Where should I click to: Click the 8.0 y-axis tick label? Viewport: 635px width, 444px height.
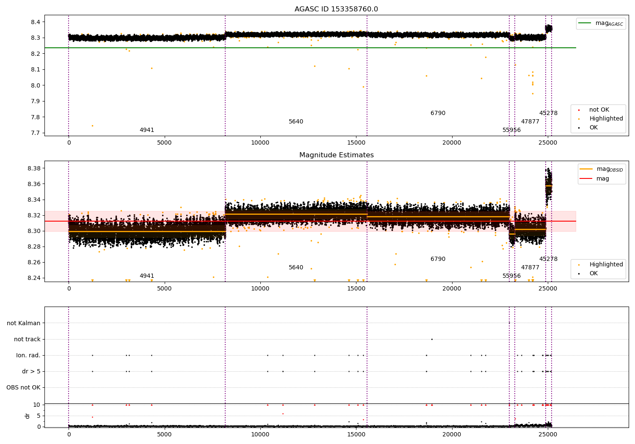[x=35, y=85]
